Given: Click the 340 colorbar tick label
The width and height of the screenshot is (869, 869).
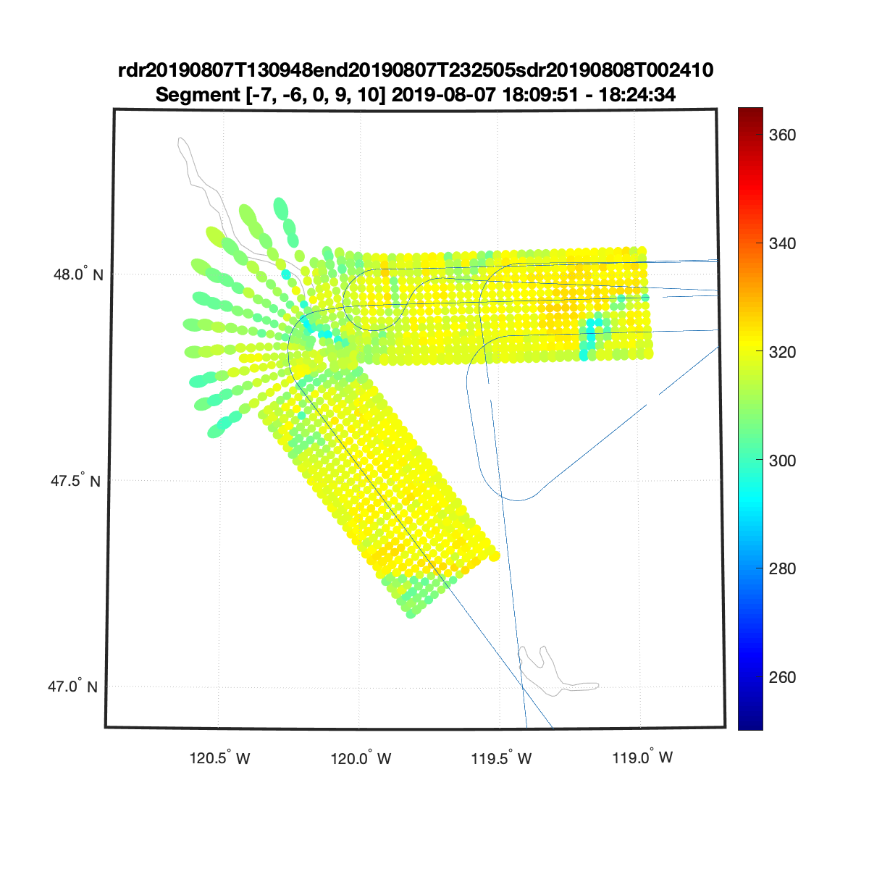Looking at the screenshot, I should [x=781, y=244].
